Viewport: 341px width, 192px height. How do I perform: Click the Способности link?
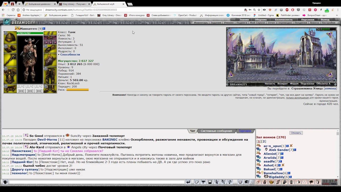point(70,54)
